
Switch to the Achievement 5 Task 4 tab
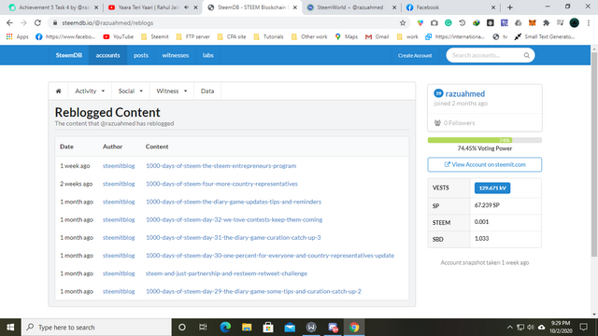click(x=52, y=7)
